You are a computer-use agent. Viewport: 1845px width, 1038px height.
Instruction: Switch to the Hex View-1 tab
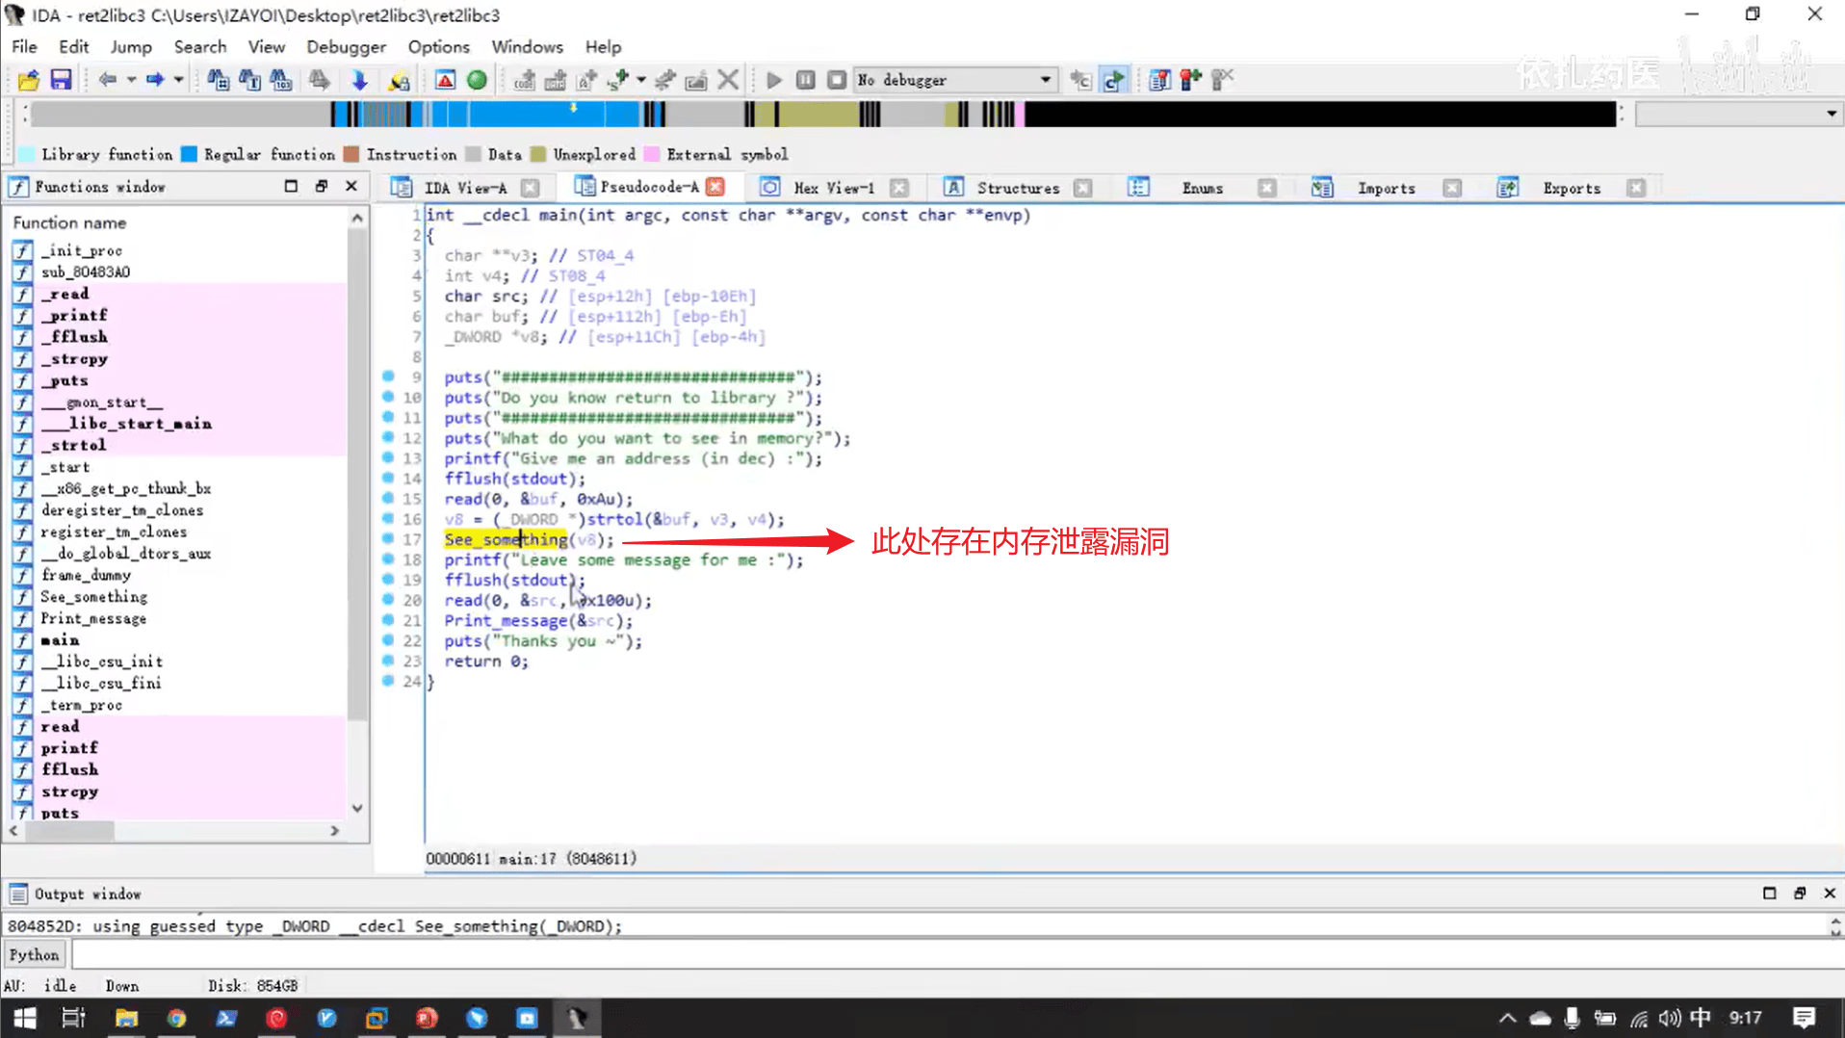833,188
